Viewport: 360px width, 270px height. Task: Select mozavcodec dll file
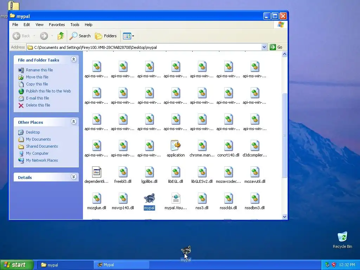pyautogui.click(x=228, y=175)
